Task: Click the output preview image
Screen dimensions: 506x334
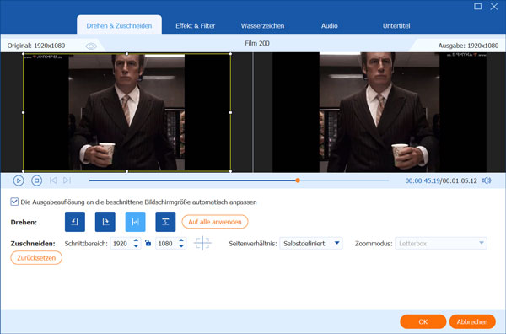Action: pyautogui.click(x=379, y=112)
